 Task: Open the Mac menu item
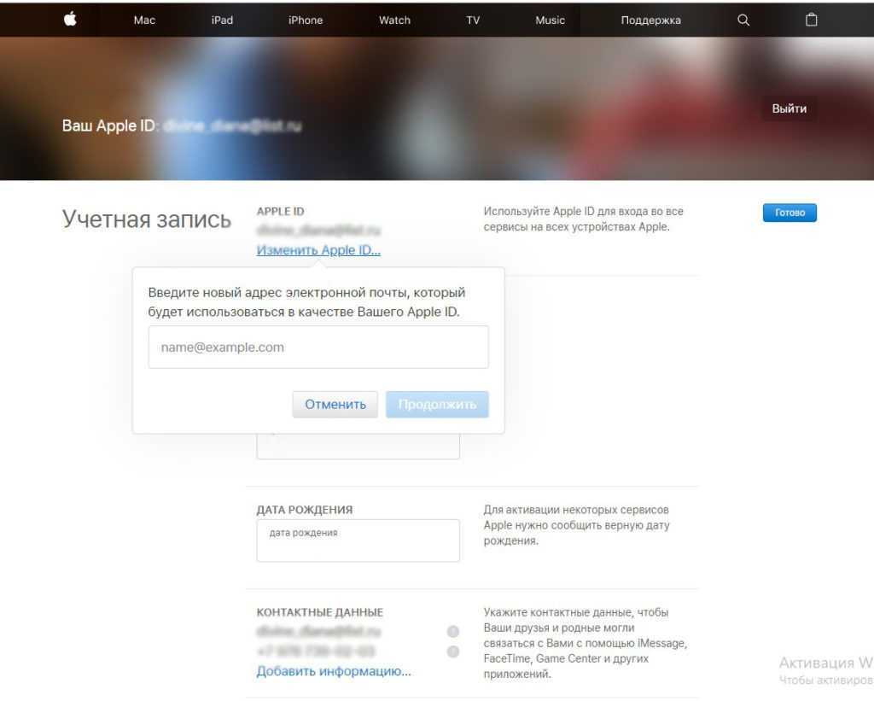[x=144, y=20]
